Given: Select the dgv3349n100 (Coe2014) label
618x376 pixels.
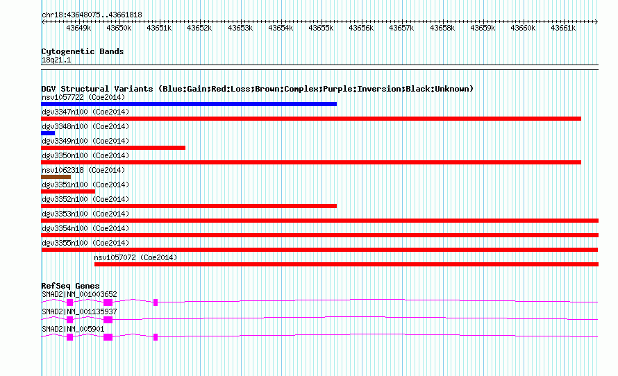Looking at the screenshot, I should [x=85, y=141].
